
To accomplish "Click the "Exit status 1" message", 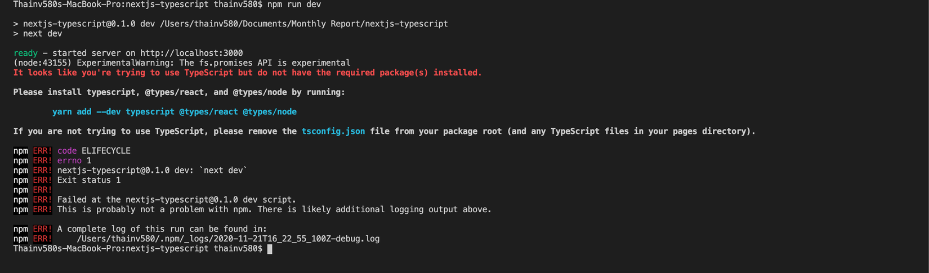I will (x=88, y=180).
